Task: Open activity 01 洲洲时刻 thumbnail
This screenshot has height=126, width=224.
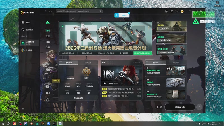Action: (x=176, y=71)
